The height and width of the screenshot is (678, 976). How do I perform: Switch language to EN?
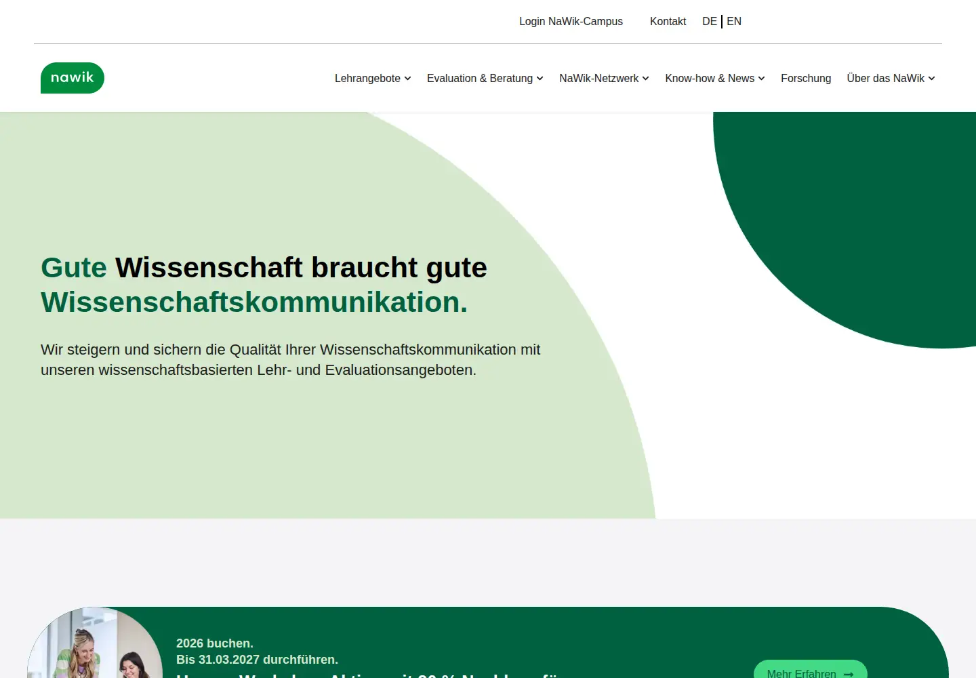[x=734, y=22]
